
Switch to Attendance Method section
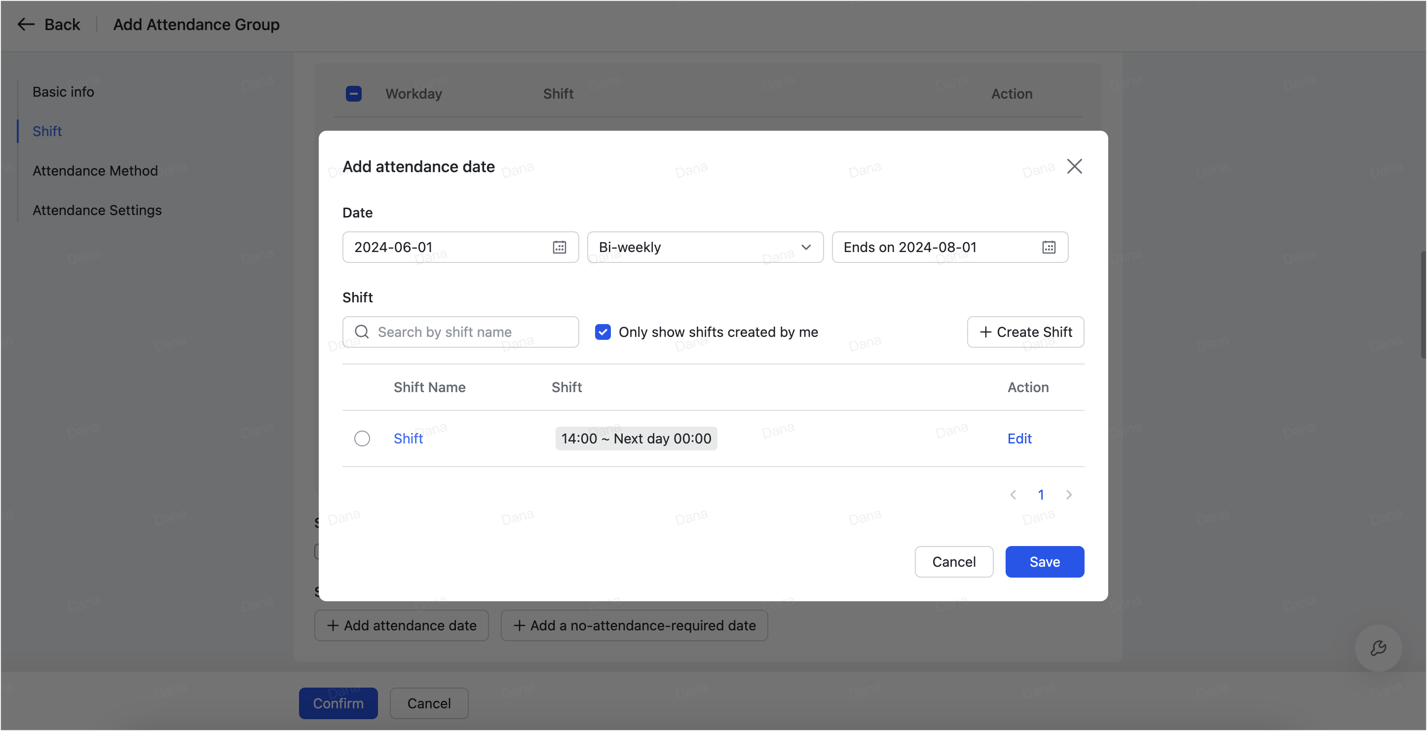click(x=95, y=171)
